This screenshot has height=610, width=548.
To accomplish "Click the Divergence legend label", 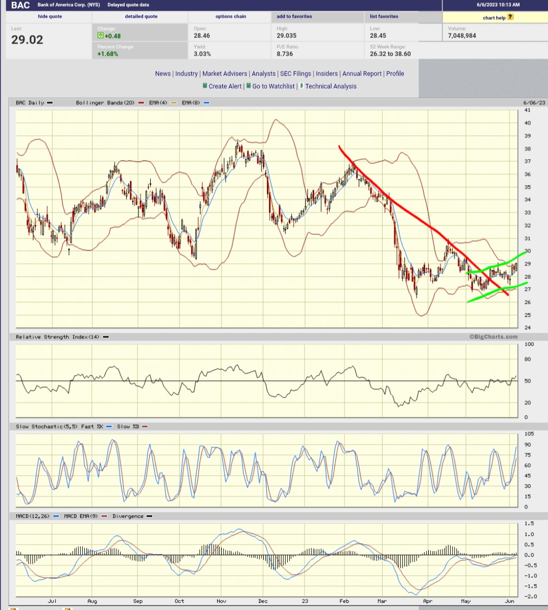I will [128, 516].
